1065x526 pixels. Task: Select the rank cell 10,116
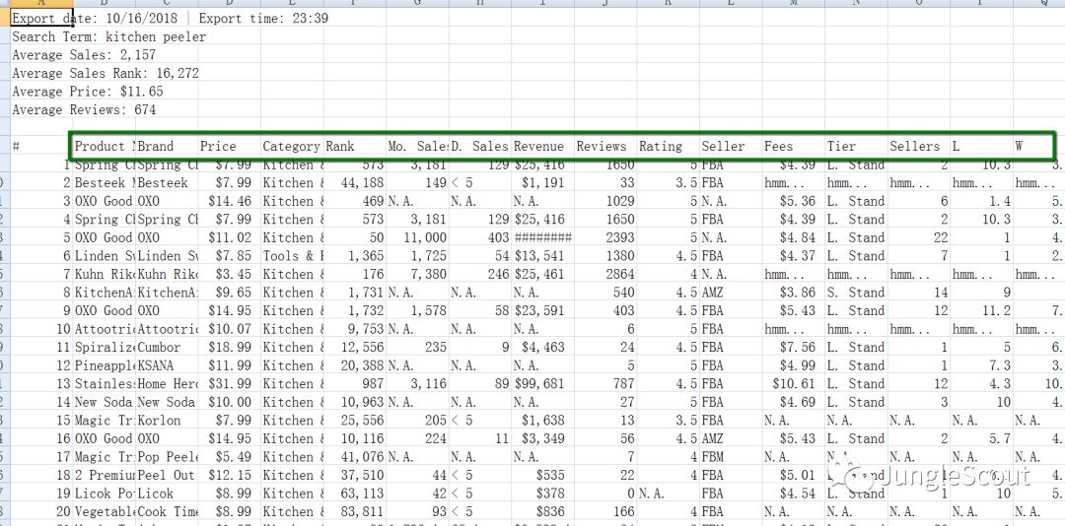(355, 439)
